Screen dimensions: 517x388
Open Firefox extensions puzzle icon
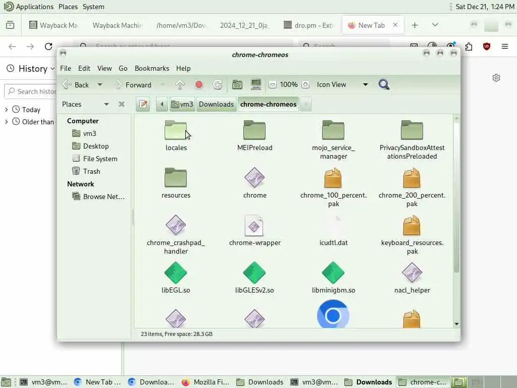point(469,46)
